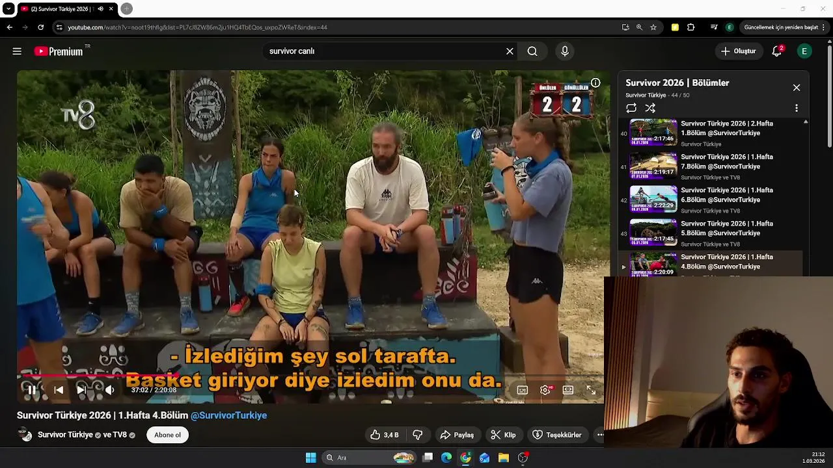Click the taskbar Ara search box

tap(370, 458)
